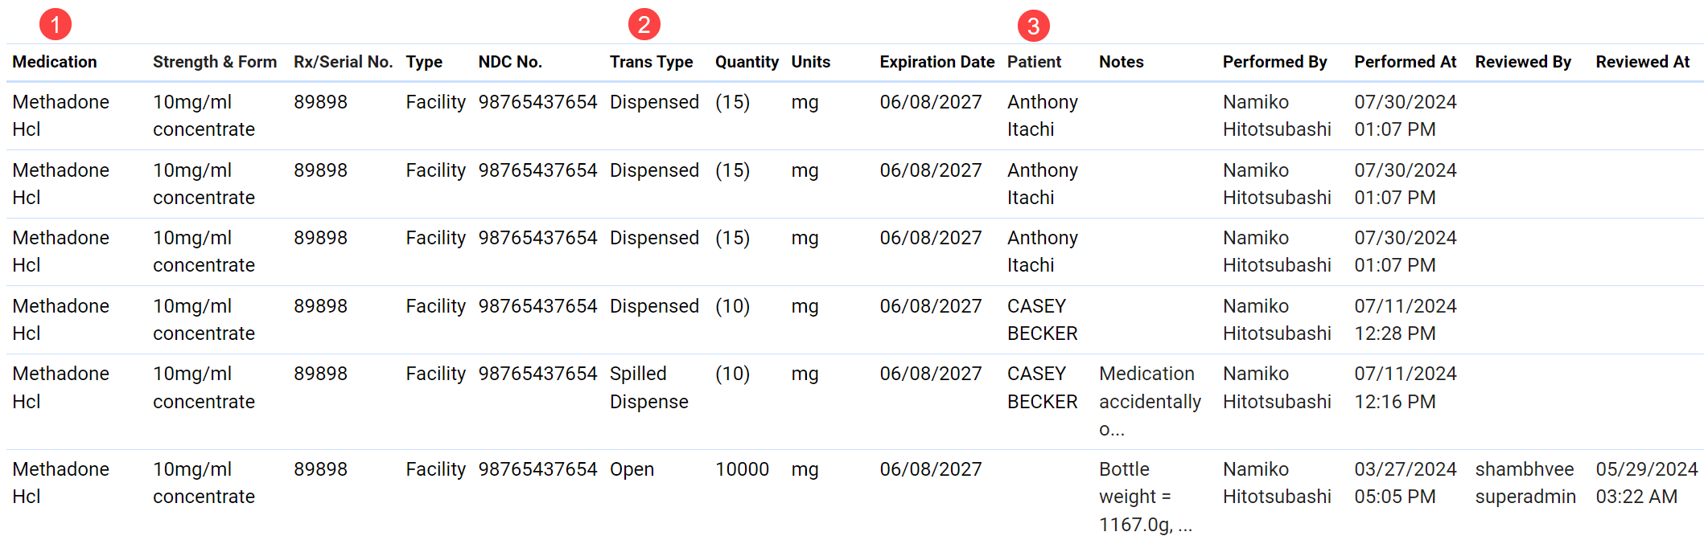Viewport: 1704px width, 536px height.
Task: Click the shambhvee superadmin reviewer cell
Action: click(x=1525, y=483)
